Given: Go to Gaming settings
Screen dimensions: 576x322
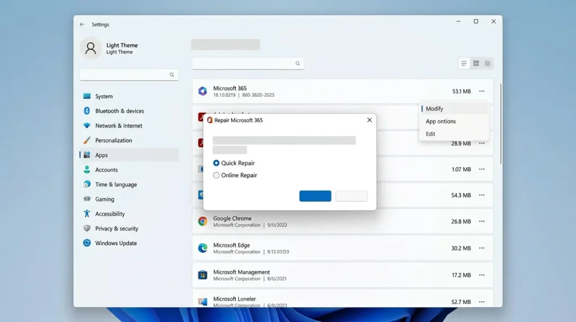Looking at the screenshot, I should (129, 199).
